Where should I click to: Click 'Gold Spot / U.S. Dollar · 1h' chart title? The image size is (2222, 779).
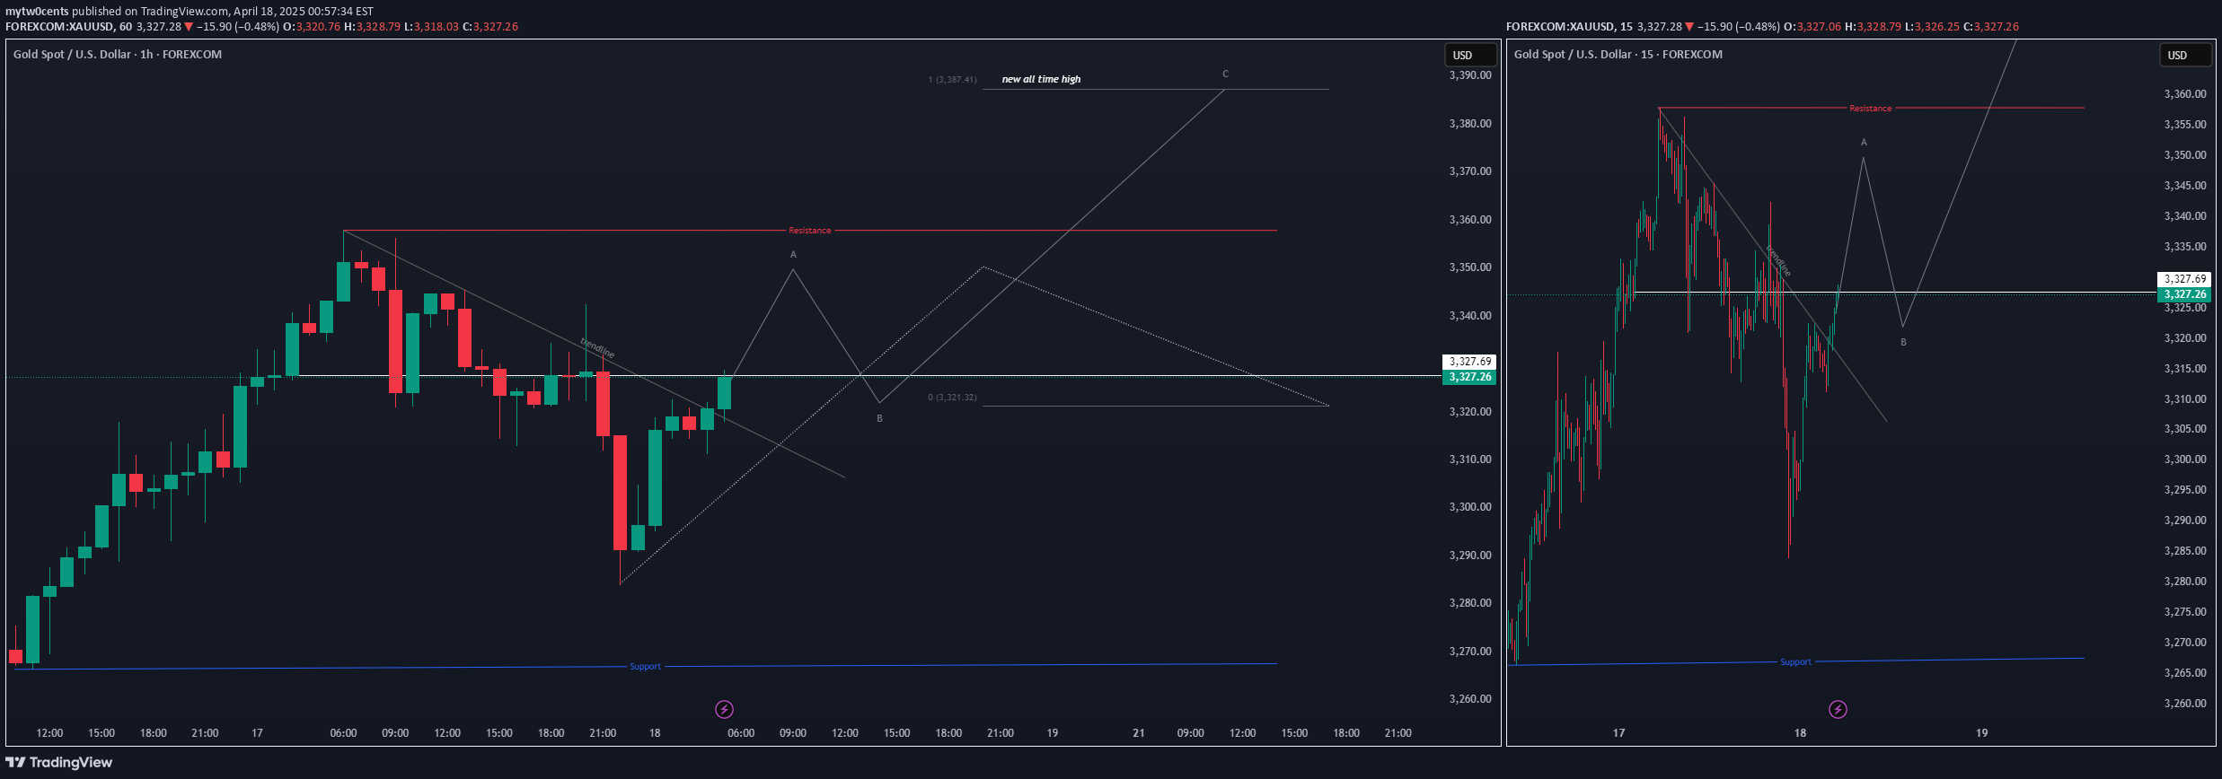pos(118,55)
